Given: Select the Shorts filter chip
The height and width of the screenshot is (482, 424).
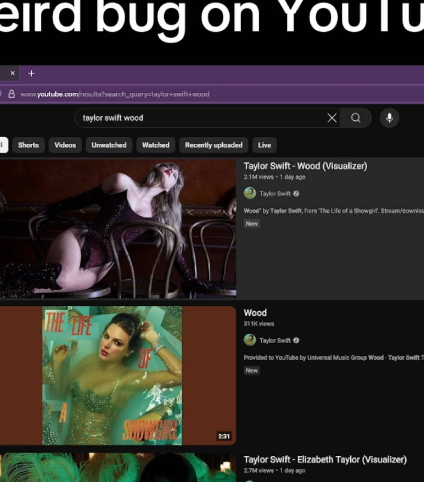Looking at the screenshot, I should coord(28,145).
